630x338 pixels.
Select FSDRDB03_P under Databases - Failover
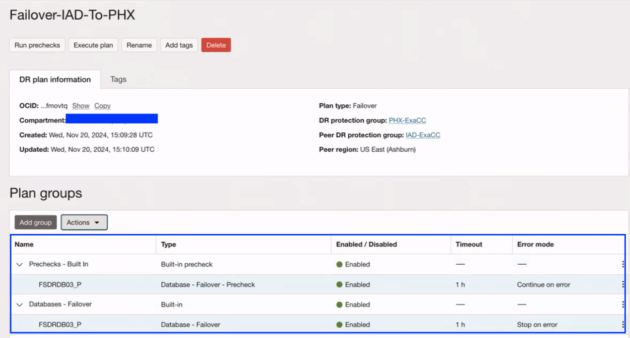pos(60,324)
